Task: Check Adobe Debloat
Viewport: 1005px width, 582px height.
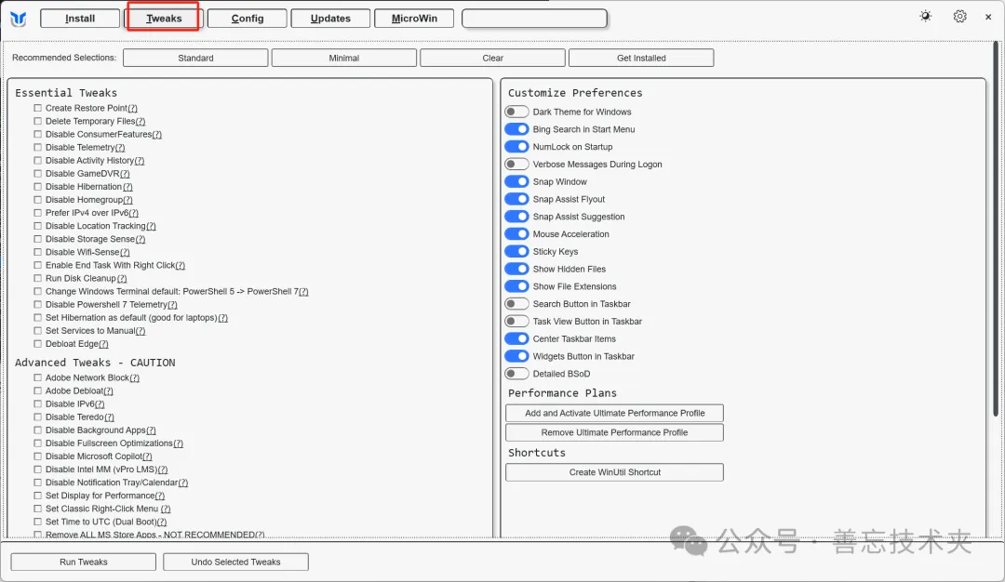Action: pos(38,390)
